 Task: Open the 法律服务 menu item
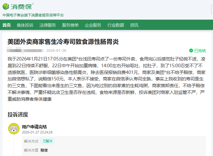48,25
